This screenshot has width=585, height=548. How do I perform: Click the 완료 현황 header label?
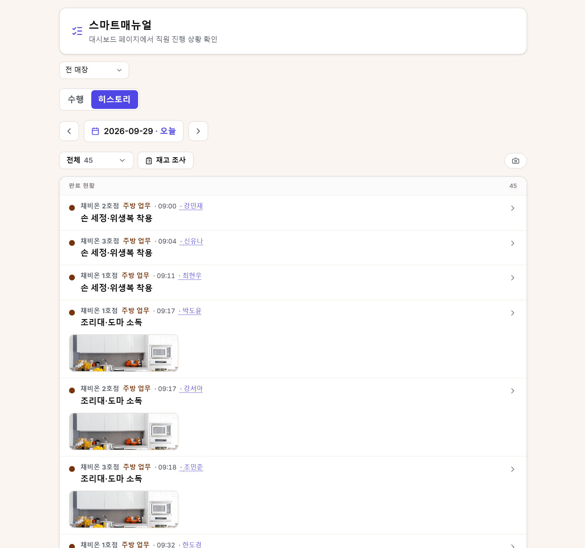coord(82,186)
